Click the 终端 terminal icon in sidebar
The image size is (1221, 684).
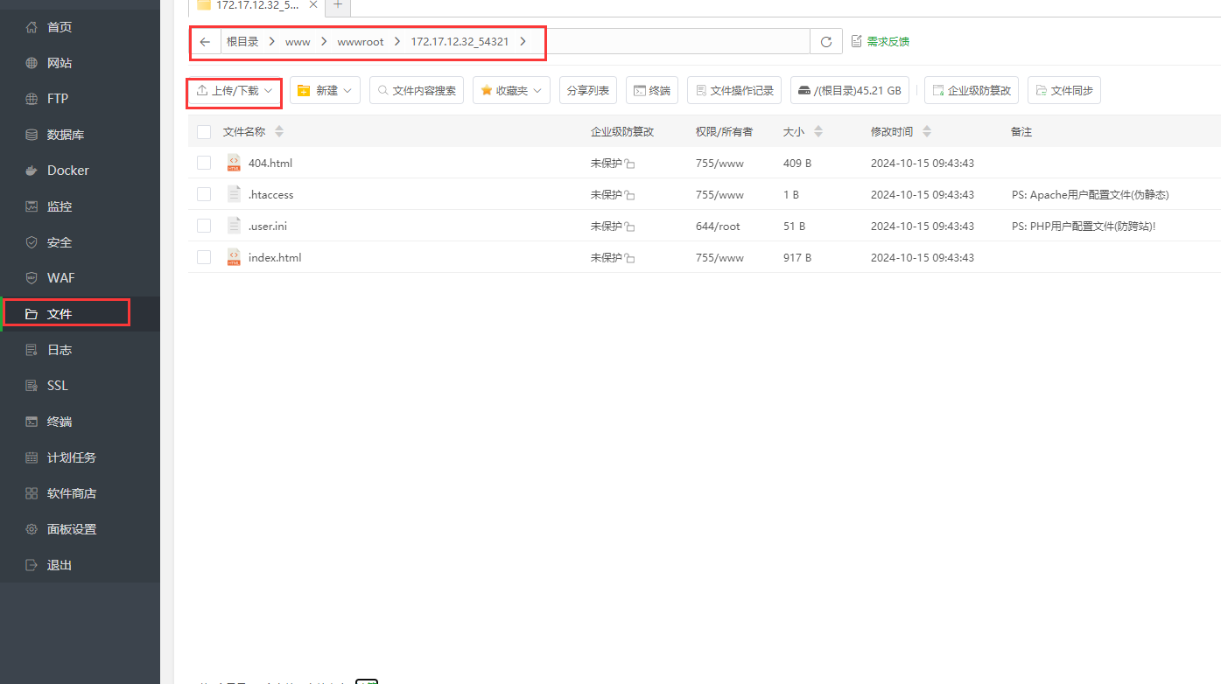[32, 422]
